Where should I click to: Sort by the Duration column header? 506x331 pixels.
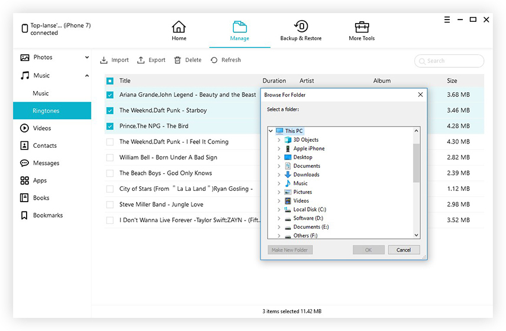(274, 81)
